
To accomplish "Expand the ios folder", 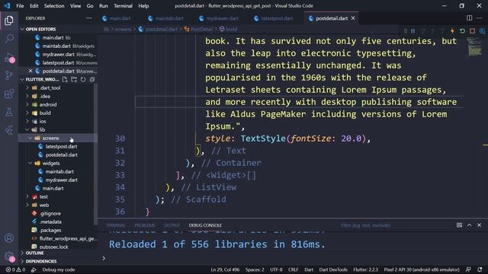I will (x=27, y=122).
